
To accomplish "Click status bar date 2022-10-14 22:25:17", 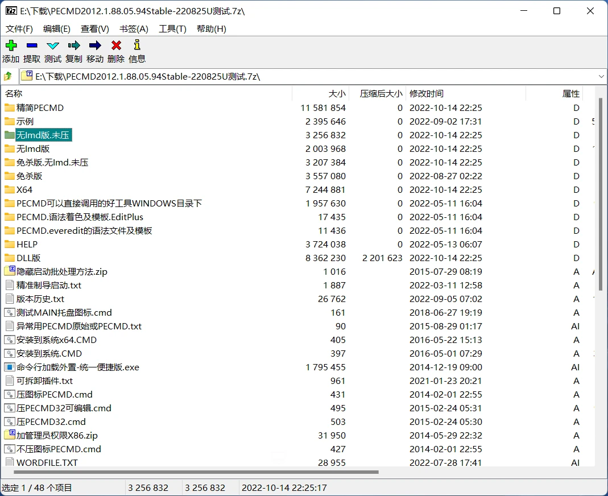I will pos(284,487).
